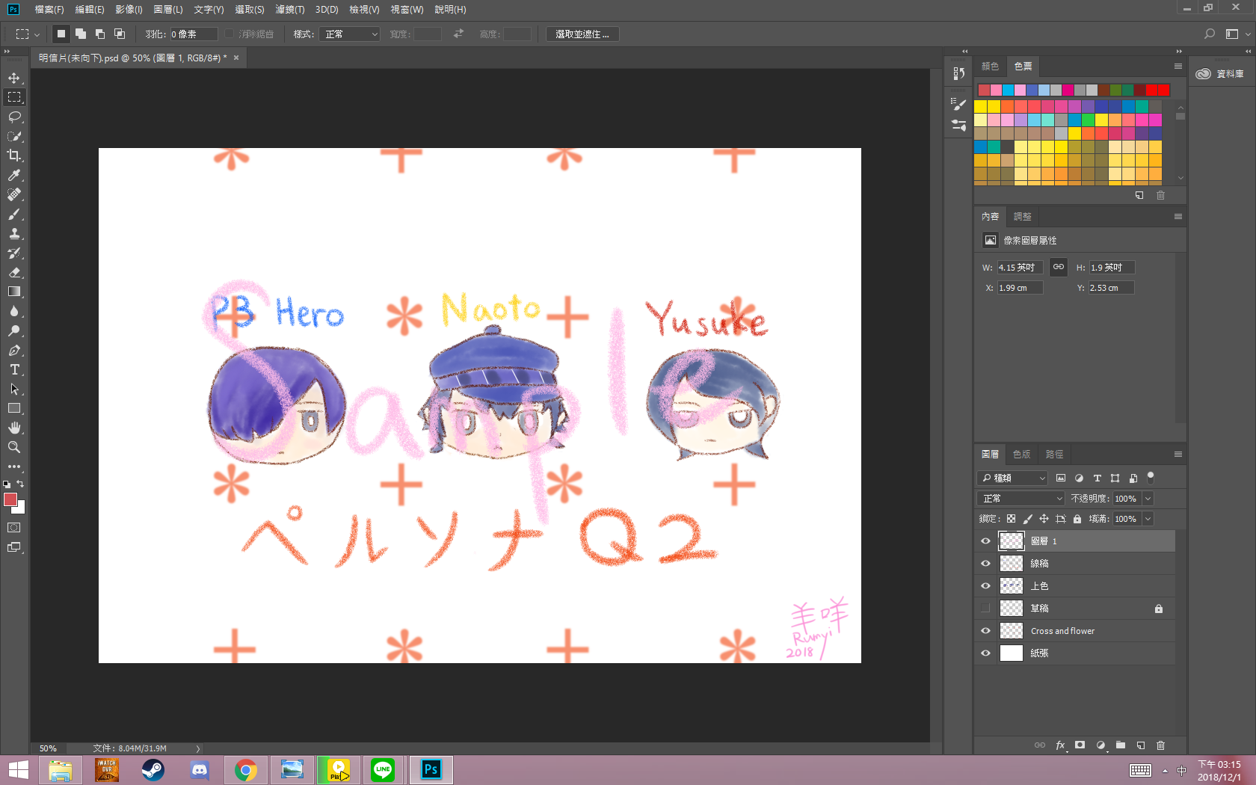Click the adjustment layer icon at bottom
This screenshot has height=785, width=1256.
click(x=1100, y=745)
